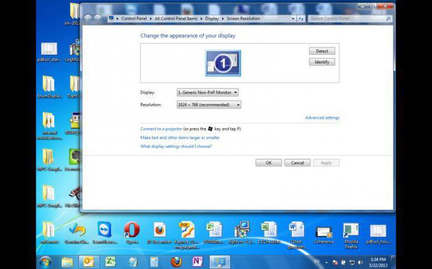This screenshot has width=432, height=269.
Task: Select the 'Latest questions' Word document
Action: pyautogui.click(x=296, y=236)
